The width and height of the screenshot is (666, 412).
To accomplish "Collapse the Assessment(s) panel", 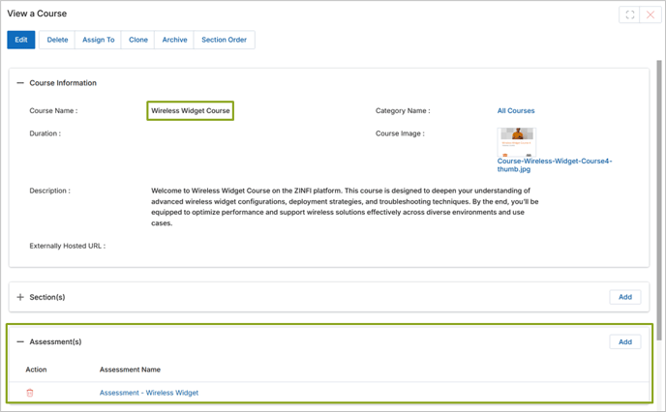I will pyautogui.click(x=20, y=341).
